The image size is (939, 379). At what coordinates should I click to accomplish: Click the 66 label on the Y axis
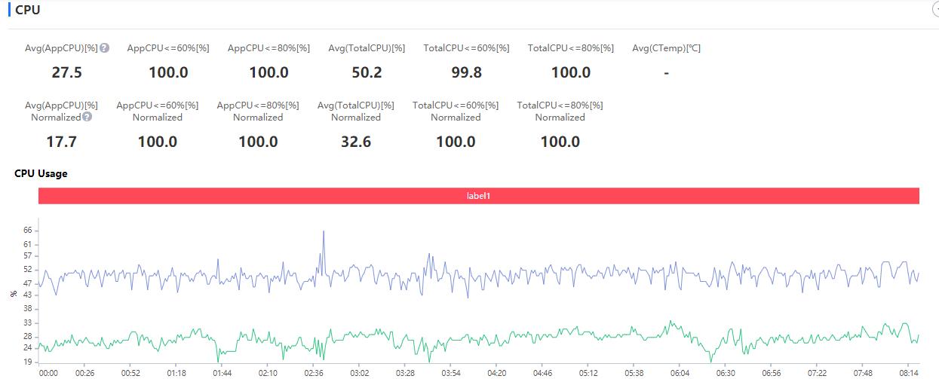pyautogui.click(x=28, y=230)
